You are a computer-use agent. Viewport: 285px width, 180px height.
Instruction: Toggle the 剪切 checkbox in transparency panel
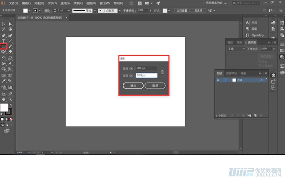pos(259,61)
